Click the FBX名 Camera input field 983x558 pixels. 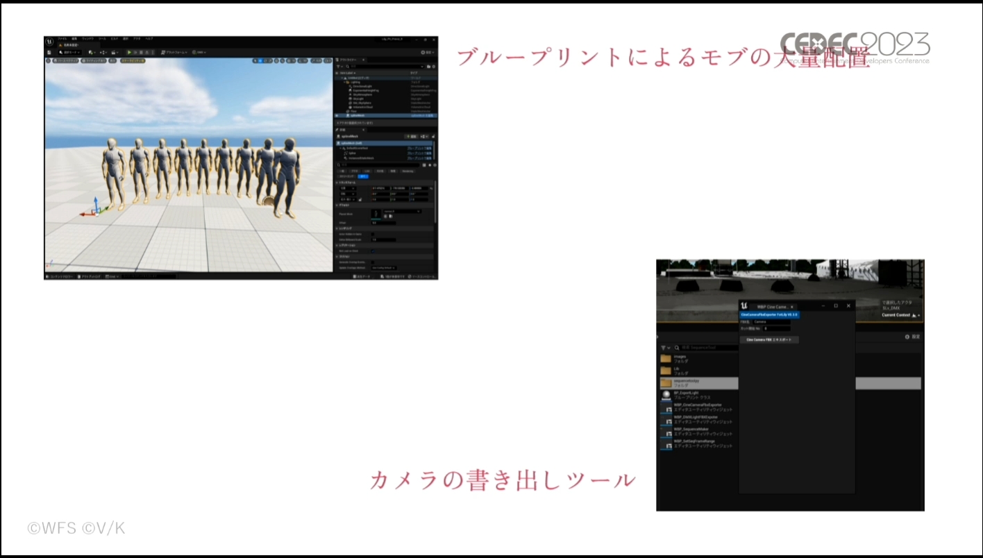click(x=771, y=322)
